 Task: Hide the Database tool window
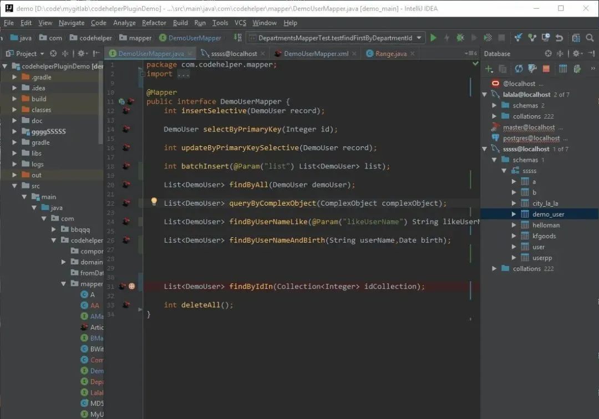591,54
